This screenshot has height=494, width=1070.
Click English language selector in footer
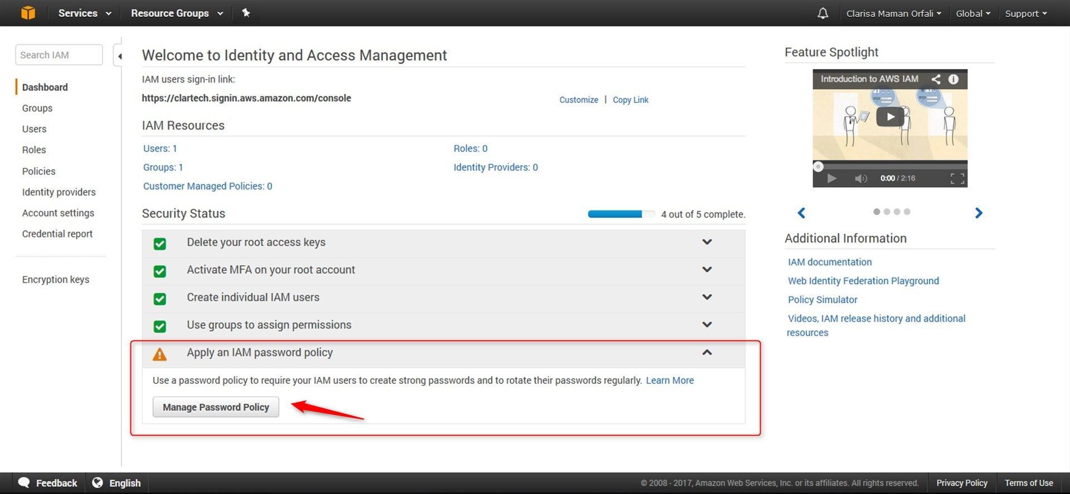[125, 483]
